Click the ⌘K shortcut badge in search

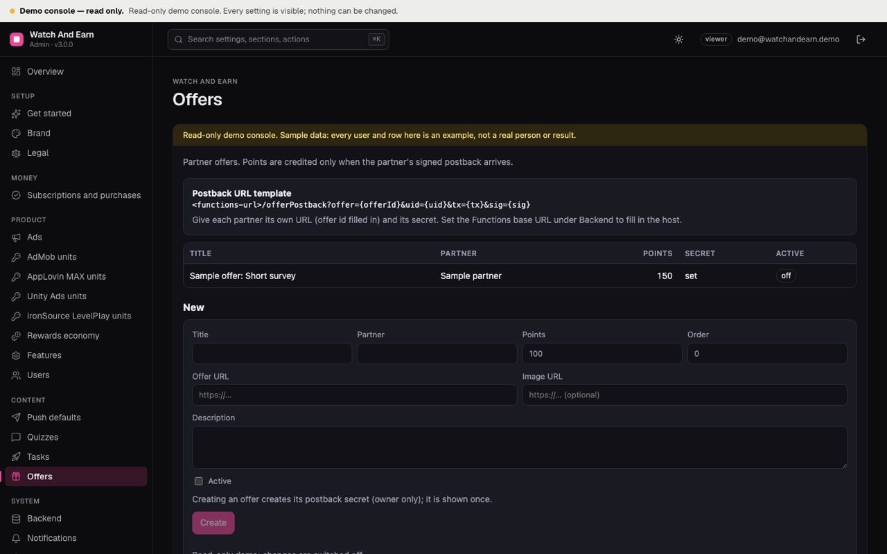[x=376, y=39]
